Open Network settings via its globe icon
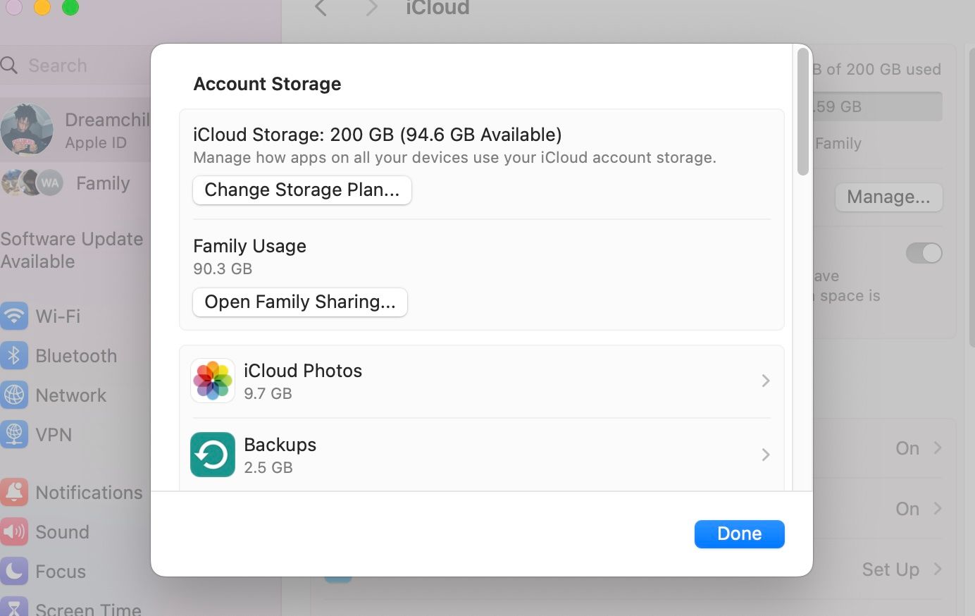975x616 pixels. point(15,395)
